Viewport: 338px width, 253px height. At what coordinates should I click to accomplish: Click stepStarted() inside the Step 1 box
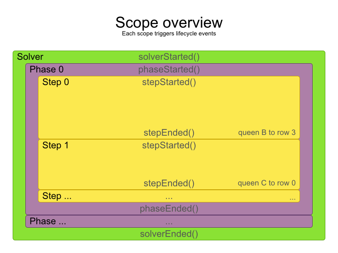click(169, 145)
